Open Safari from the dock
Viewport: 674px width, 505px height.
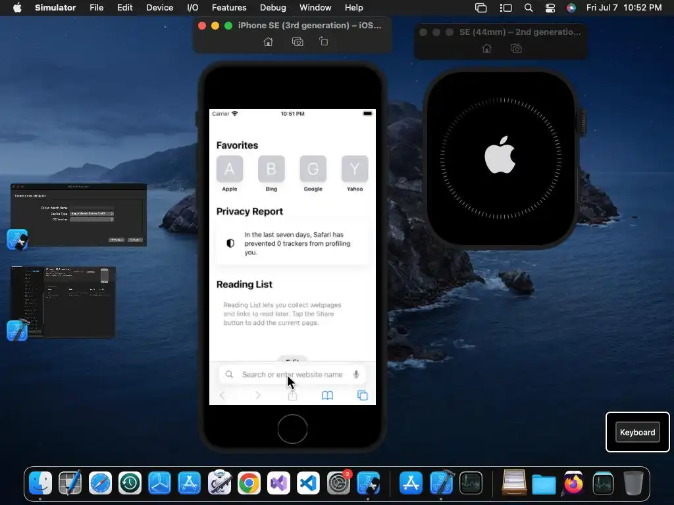[x=100, y=483]
